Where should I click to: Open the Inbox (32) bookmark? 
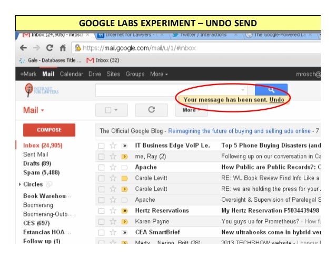(x=103, y=60)
